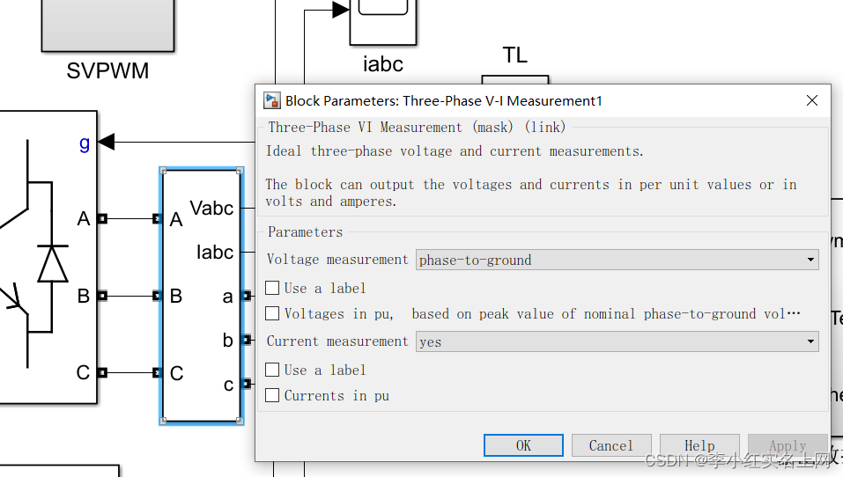Click the Cancel button
Screen dimensions: 843x477
pyautogui.click(x=610, y=445)
